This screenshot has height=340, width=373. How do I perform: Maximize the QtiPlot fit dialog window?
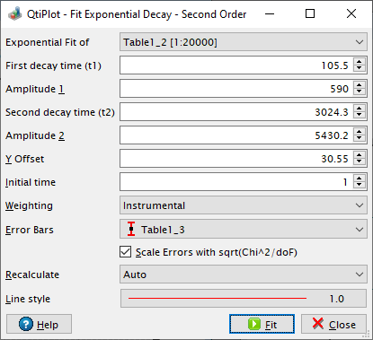click(310, 13)
